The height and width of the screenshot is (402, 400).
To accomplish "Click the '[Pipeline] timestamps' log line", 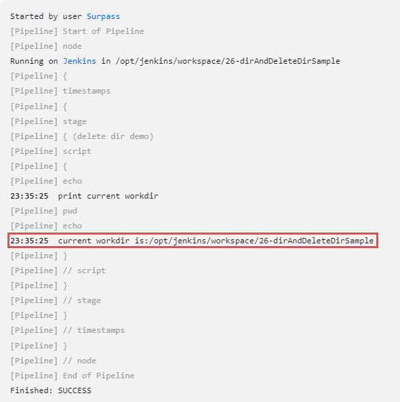I will (60, 91).
